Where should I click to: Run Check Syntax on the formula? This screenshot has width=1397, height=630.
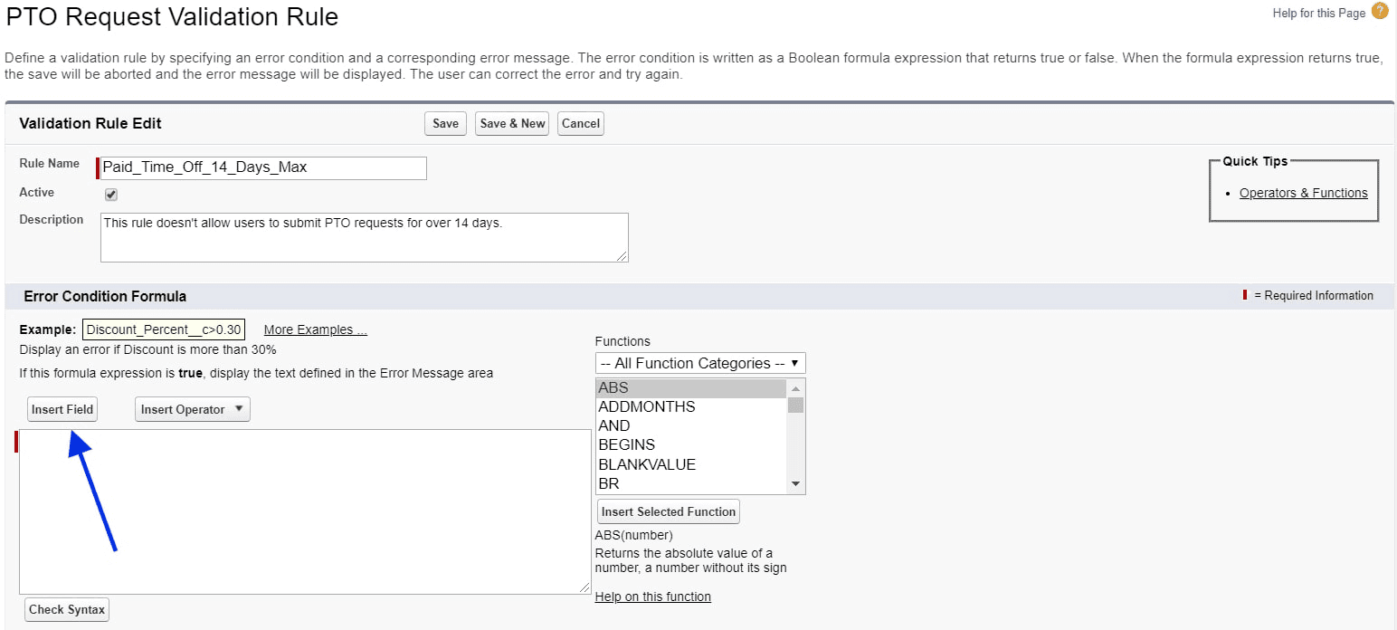coord(66,609)
